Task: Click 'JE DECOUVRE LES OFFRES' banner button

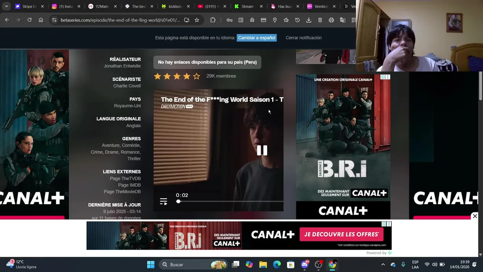Action: (341, 234)
